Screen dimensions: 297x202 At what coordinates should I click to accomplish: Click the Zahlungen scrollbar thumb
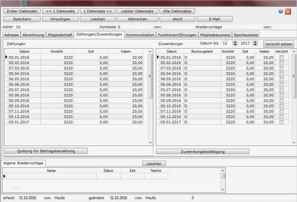[x=150, y=76]
